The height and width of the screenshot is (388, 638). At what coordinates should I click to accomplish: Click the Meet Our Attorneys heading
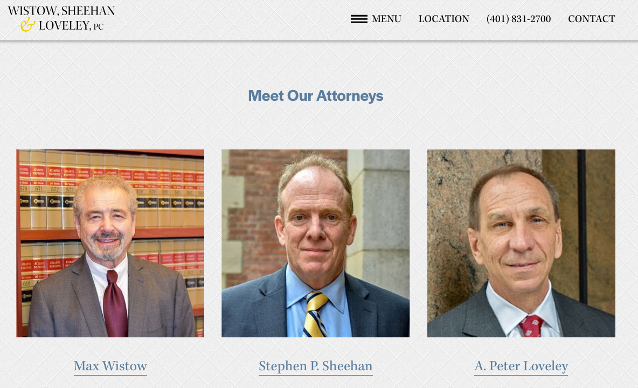(315, 96)
